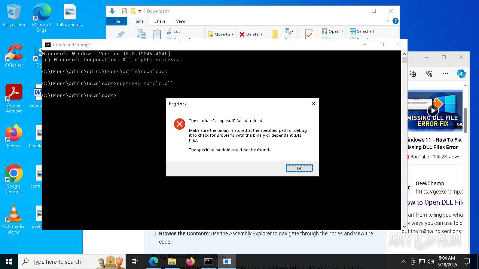Click the Edge page vertical scrollbar thumb
This screenshot has height=269, width=479.
coord(465,120)
